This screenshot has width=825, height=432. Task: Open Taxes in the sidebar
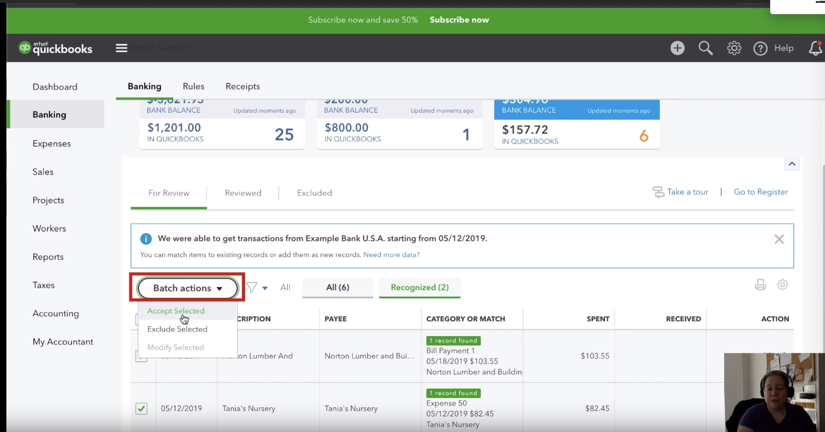[44, 285]
